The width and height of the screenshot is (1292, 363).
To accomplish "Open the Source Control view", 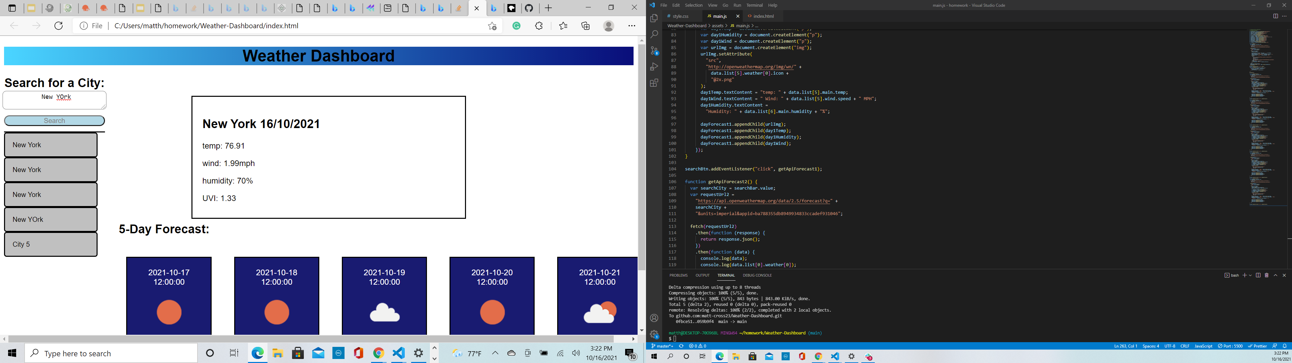I will click(x=654, y=51).
